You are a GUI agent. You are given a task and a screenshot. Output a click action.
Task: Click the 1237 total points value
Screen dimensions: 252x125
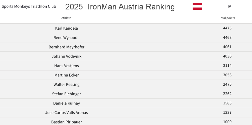click(x=227, y=113)
